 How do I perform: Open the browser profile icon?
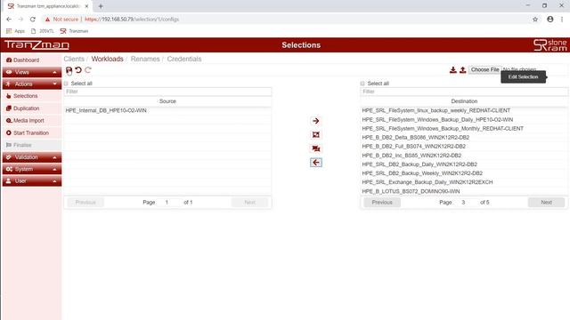tap(550, 20)
